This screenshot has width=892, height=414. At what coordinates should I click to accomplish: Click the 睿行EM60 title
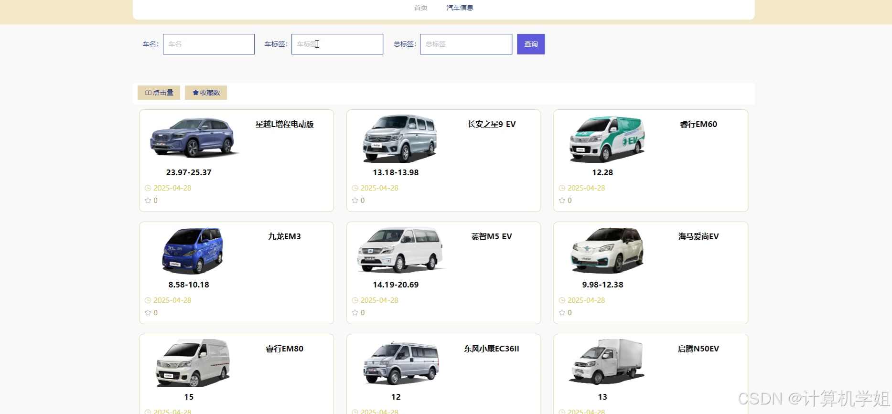click(699, 124)
